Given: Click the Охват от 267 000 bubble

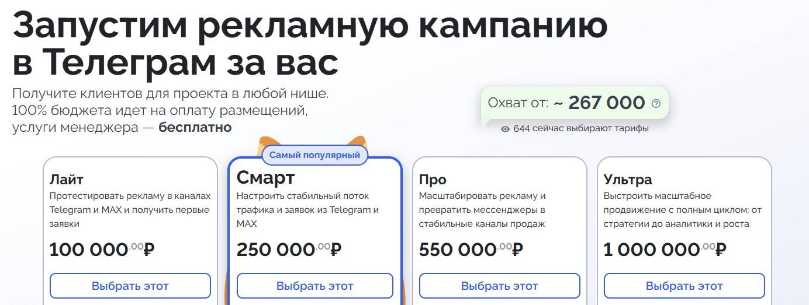Looking at the screenshot, I should pos(567,104).
